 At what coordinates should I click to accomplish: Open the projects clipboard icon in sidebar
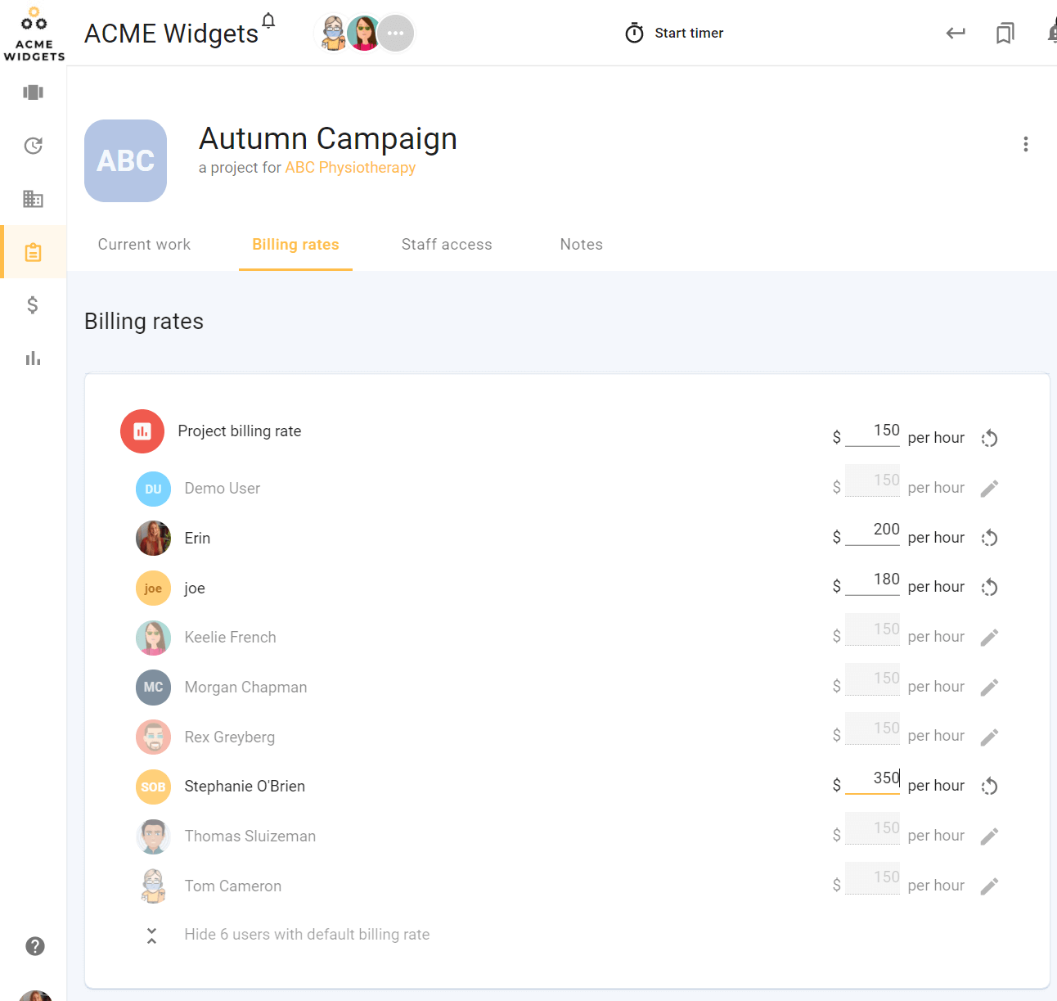[x=34, y=252]
